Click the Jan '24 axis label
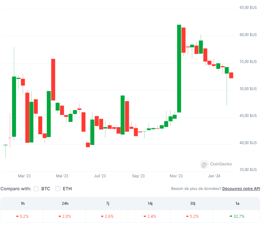This screenshot has width=267, height=225. pyautogui.click(x=214, y=176)
